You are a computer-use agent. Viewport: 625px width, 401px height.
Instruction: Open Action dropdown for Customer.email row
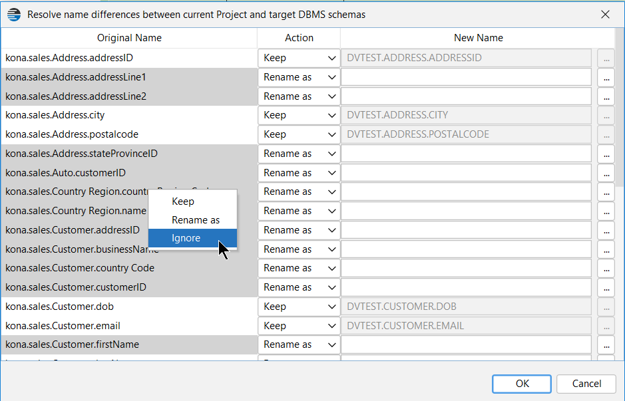(299, 326)
